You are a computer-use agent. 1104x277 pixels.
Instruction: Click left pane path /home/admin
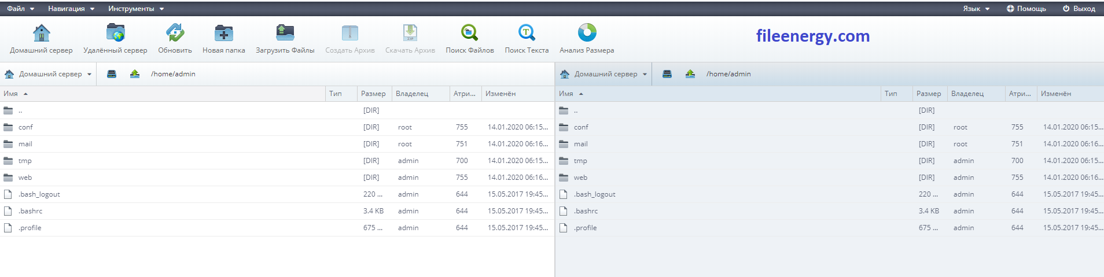click(x=173, y=74)
